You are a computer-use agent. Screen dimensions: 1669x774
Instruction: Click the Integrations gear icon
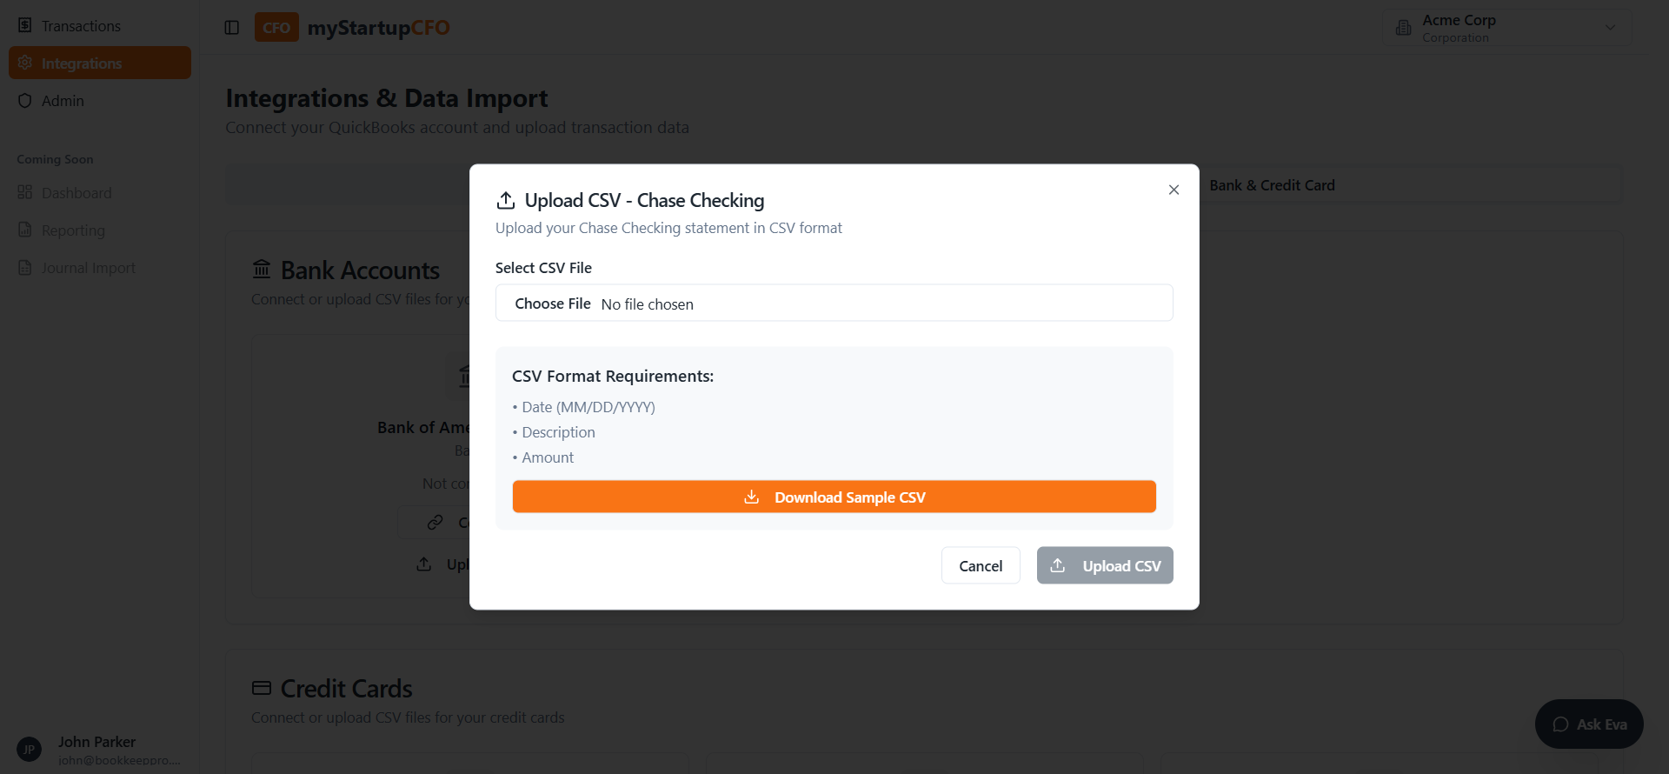tap(25, 63)
